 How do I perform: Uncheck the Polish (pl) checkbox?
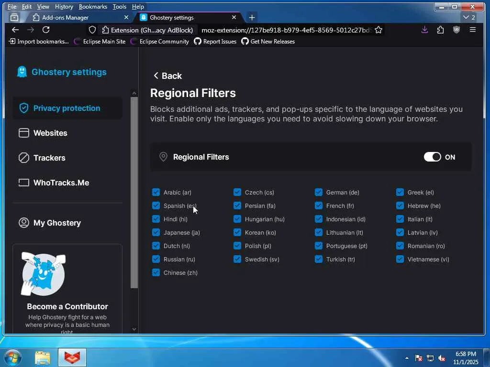point(237,246)
